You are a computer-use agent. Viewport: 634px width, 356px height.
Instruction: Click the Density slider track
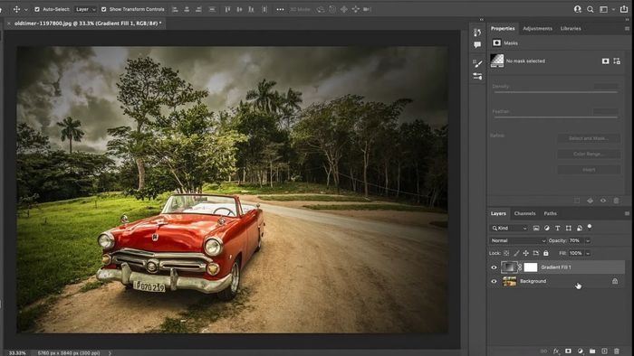[x=555, y=92]
